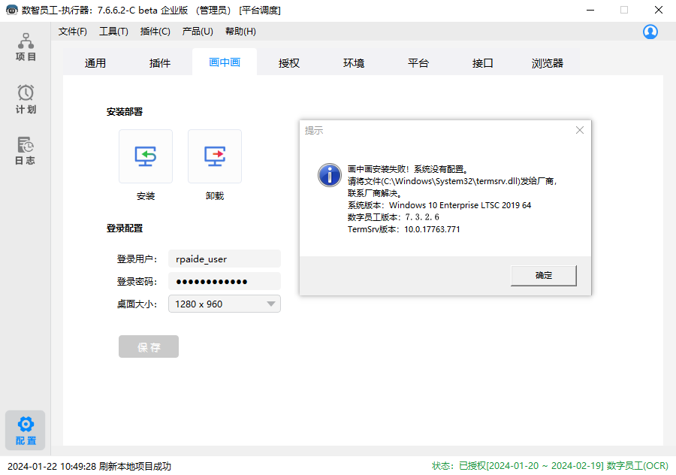Image resolution: width=676 pixels, height=475 pixels.
Task: Click the 安装 (Install) monitor icon
Action: pyautogui.click(x=146, y=156)
